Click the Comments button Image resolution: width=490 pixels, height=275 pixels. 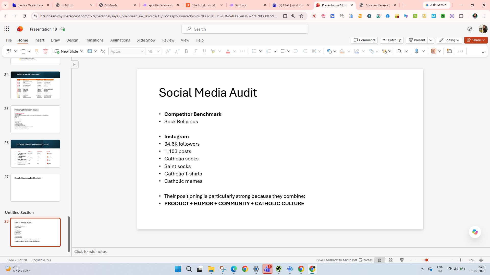[x=364, y=40]
